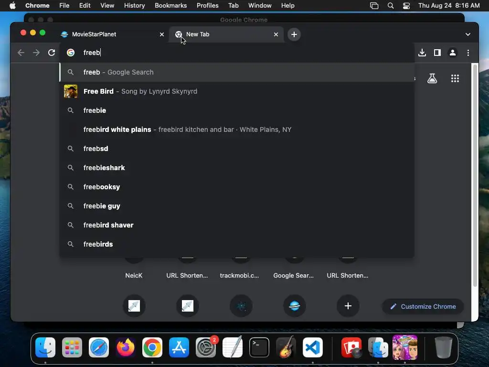Expand the tab search chevron
489x367 pixels.
tap(468, 34)
